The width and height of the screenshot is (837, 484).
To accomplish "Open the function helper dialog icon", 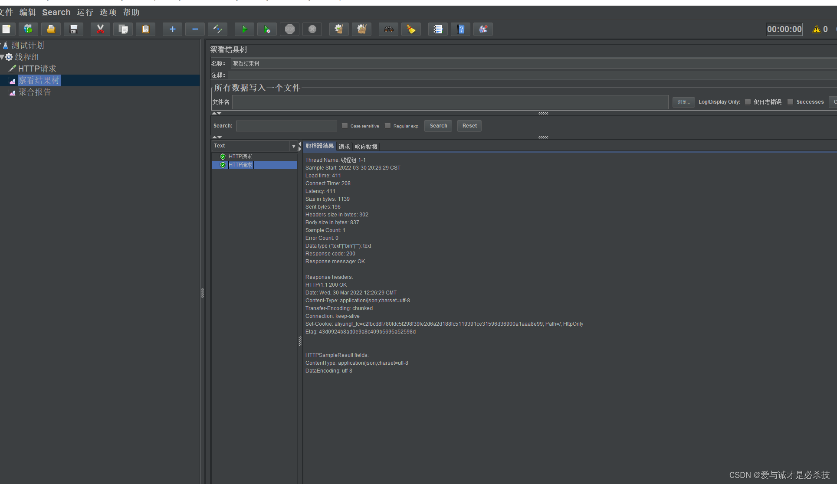I will tap(438, 29).
